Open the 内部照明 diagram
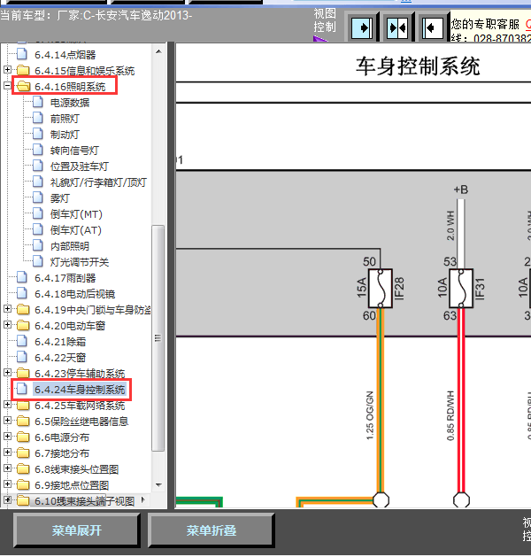 coord(70,246)
